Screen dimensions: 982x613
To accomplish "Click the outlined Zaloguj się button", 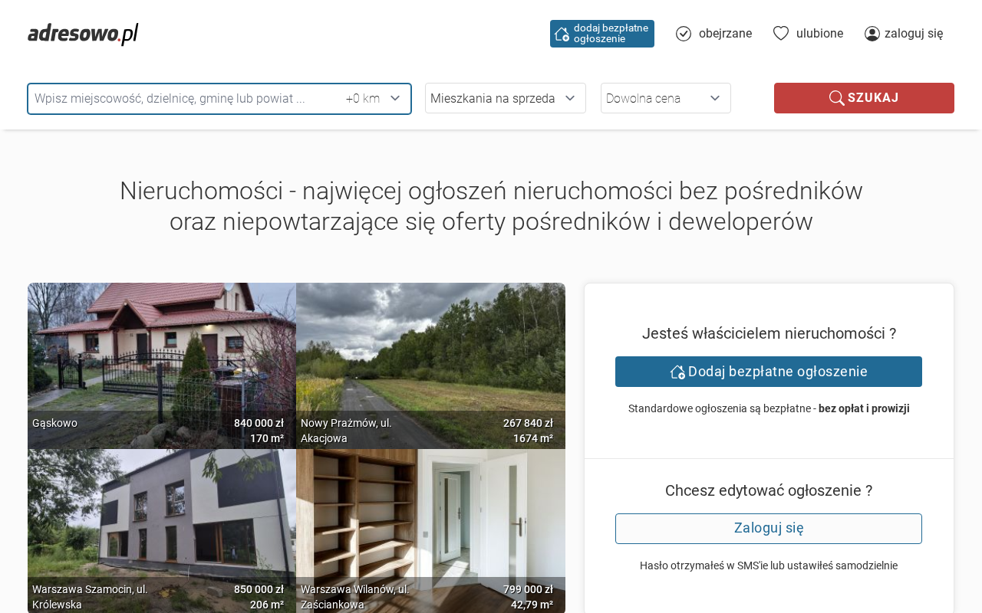I will coord(768,529).
